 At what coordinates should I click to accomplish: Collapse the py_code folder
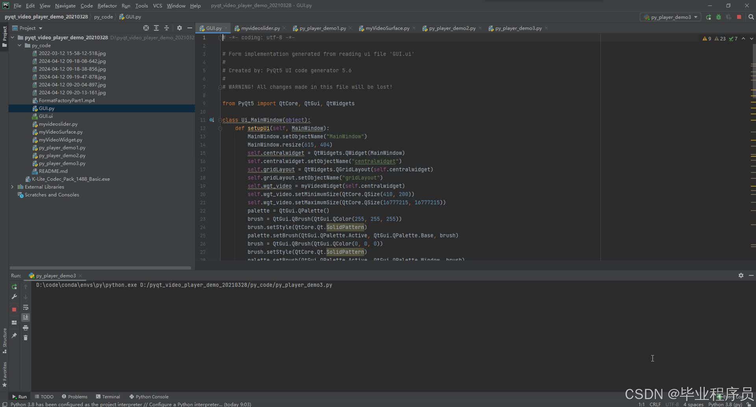pos(20,45)
